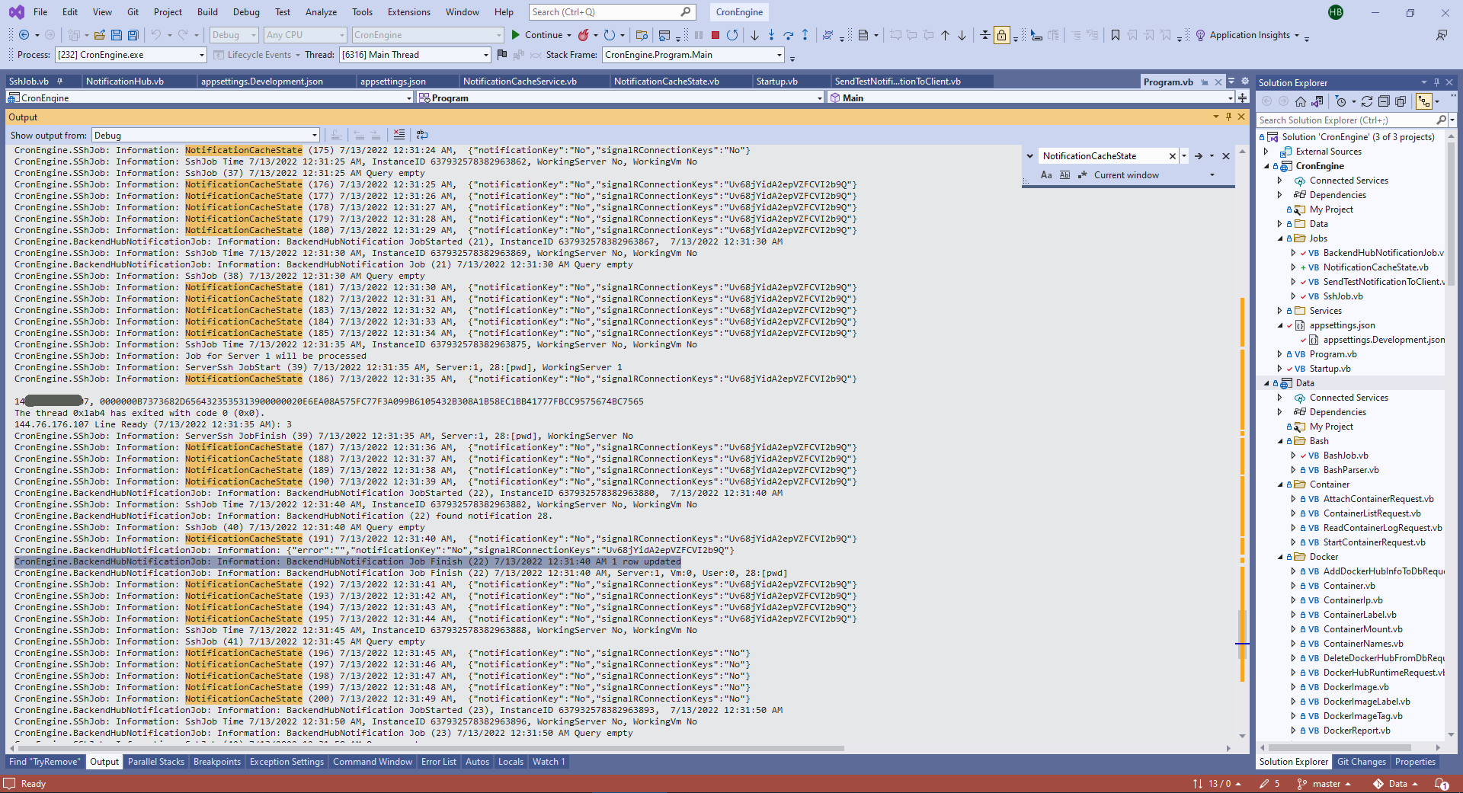Viewport: 1463px width, 793px height.
Task: Click the Save icon in the toolbar
Action: click(117, 35)
